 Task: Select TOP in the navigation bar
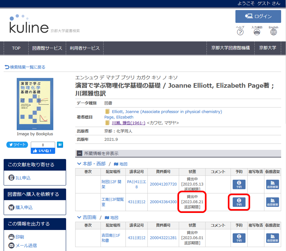pyautogui.click(x=16, y=48)
